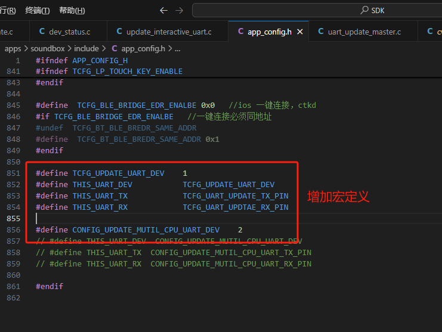
Task: Click value 0x1 on line 848
Action: tap(212, 139)
